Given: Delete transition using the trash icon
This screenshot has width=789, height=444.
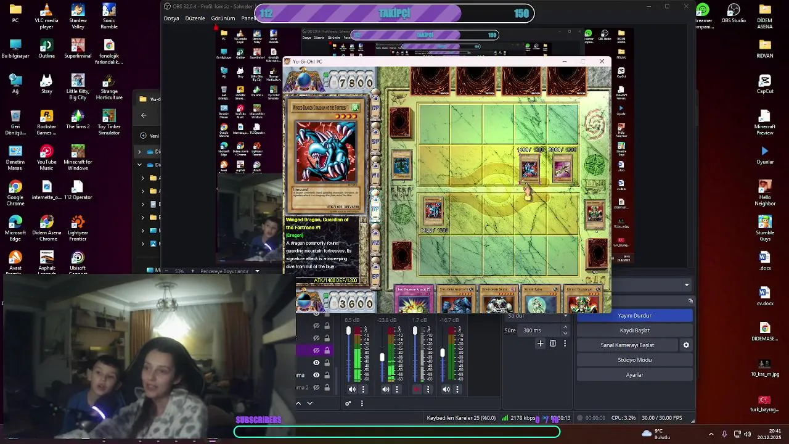Looking at the screenshot, I should (553, 343).
